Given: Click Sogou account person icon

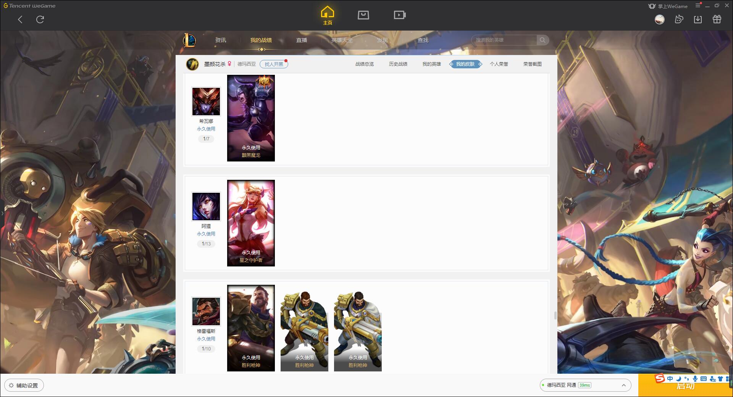Looking at the screenshot, I should point(712,379).
